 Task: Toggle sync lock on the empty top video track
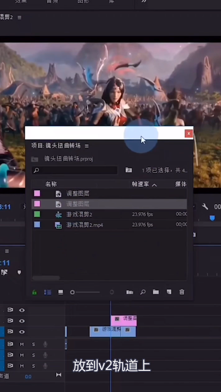[10, 310]
